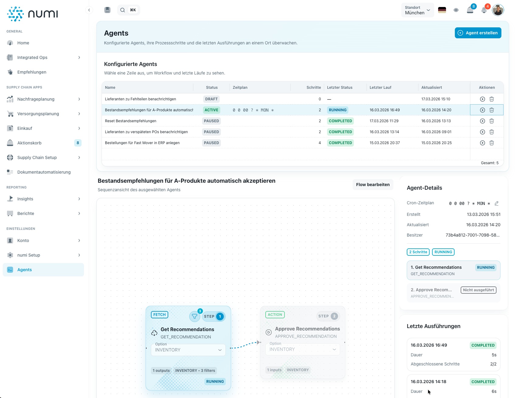Click the 'Flow bearbeiten' button
The height and width of the screenshot is (398, 516).
(373, 185)
